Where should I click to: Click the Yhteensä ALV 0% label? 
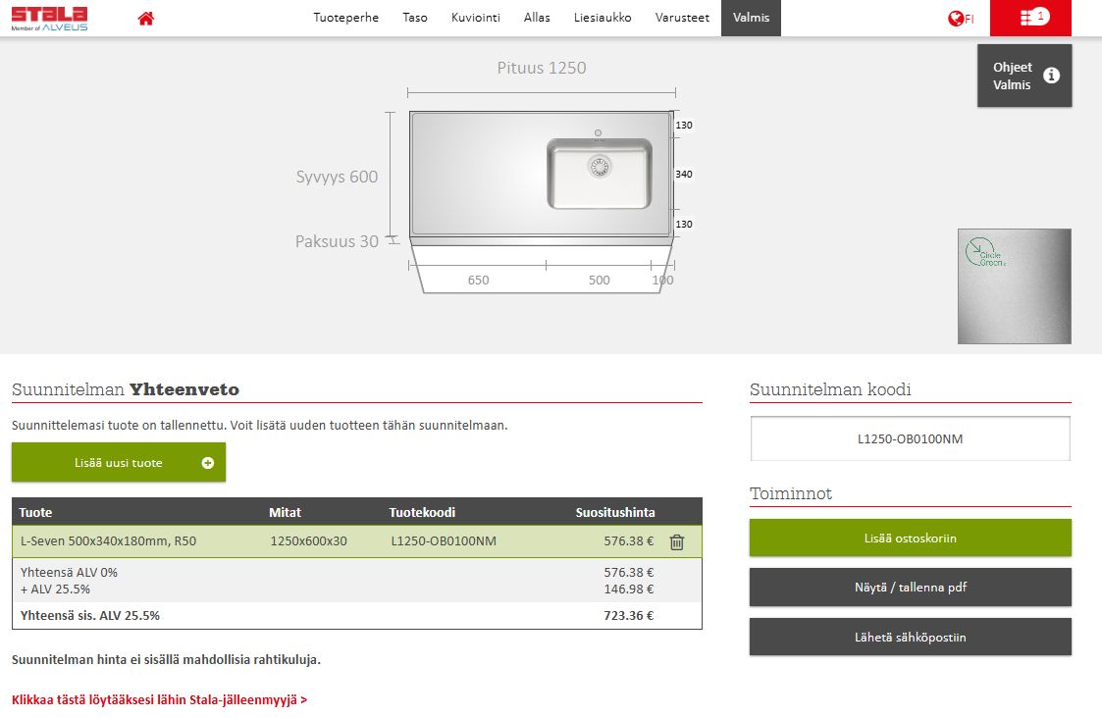(x=69, y=573)
